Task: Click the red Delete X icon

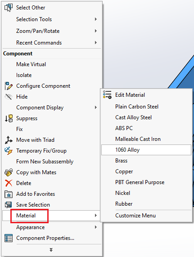Action: [9, 183]
